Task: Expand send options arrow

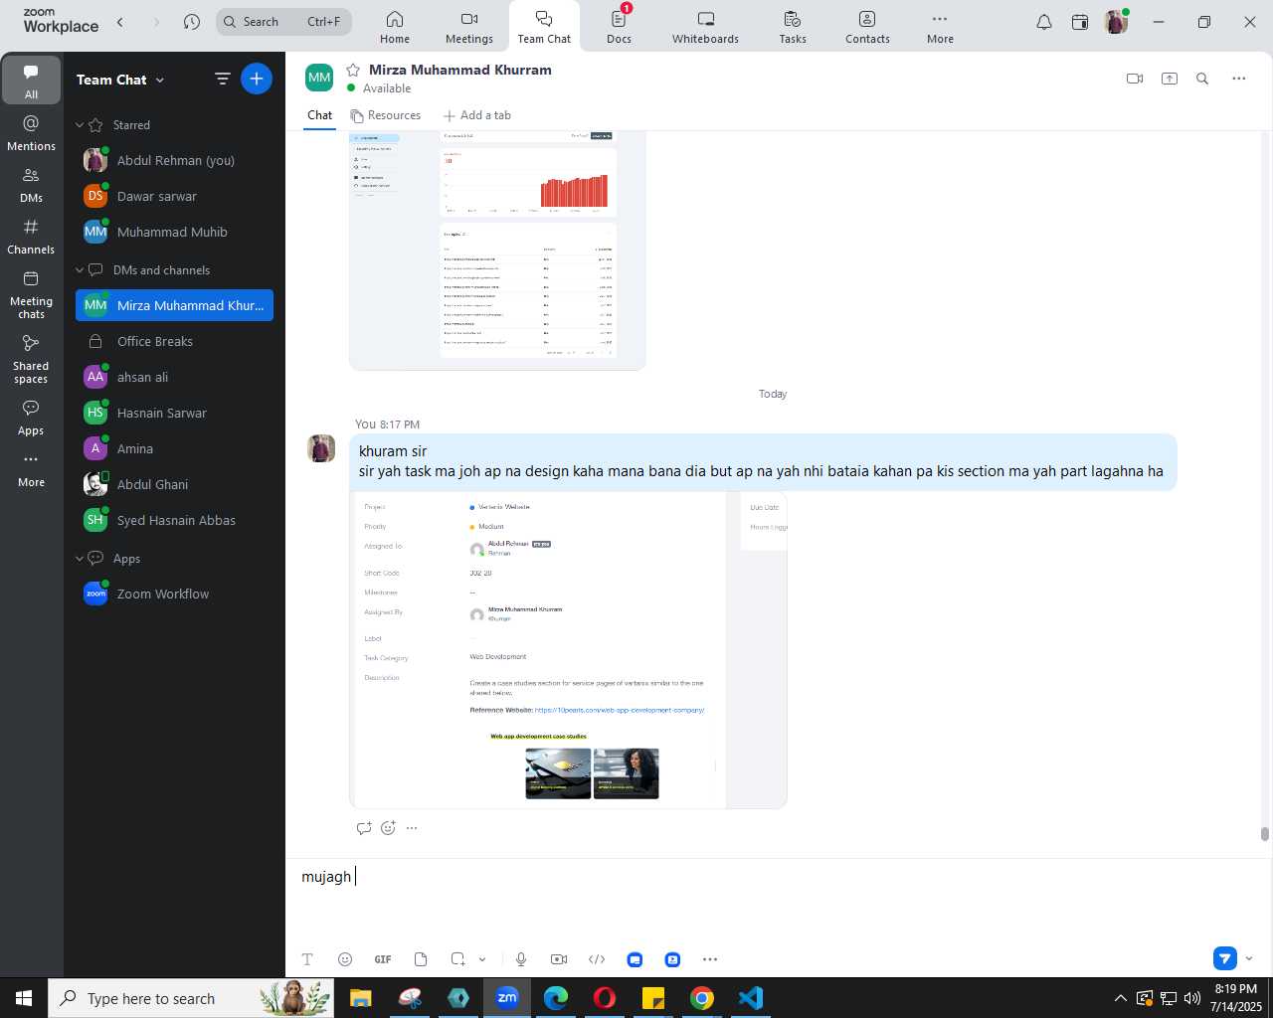Action: click(1249, 959)
